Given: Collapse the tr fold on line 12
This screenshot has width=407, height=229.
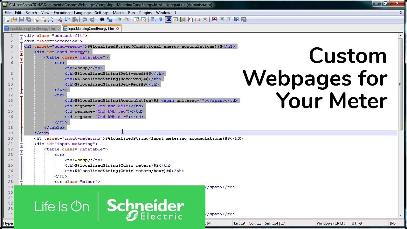Looking at the screenshot, I should pyautogui.click(x=21, y=95).
